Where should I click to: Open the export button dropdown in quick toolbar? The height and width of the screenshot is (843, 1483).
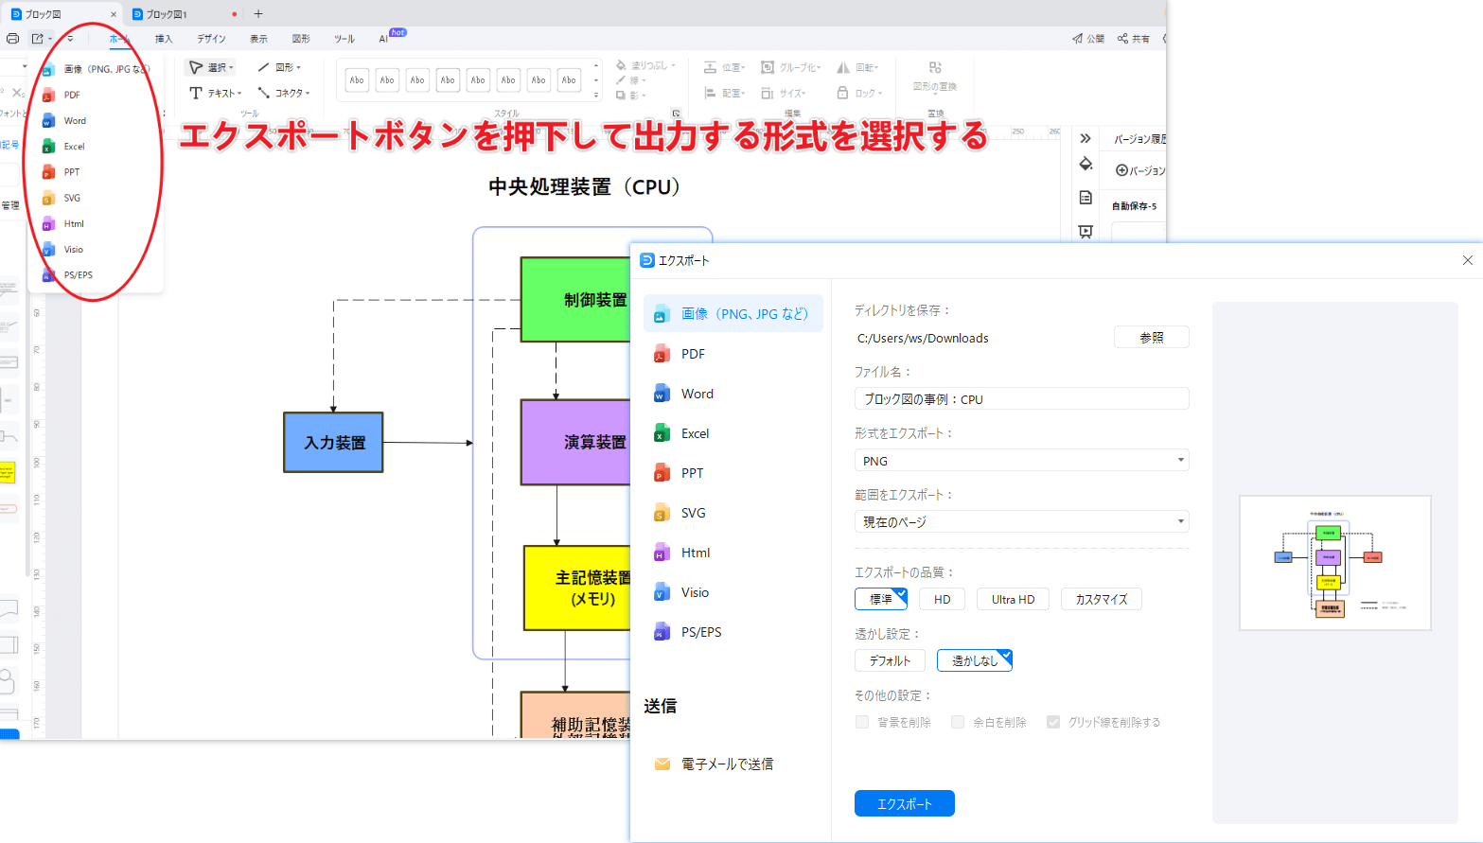tap(41, 39)
